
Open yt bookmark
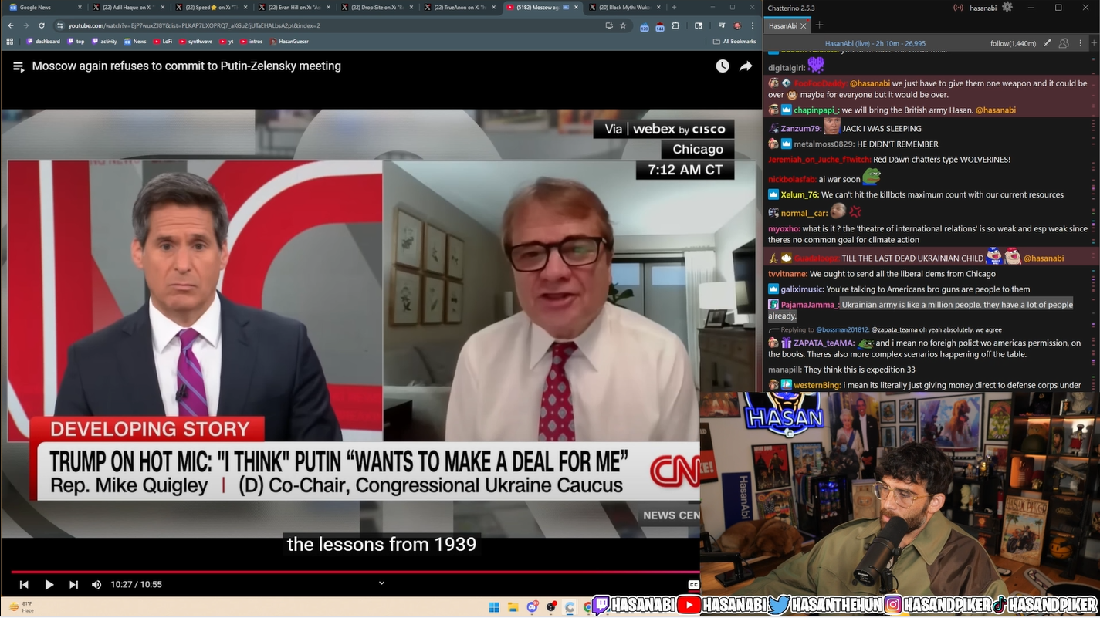(x=226, y=42)
